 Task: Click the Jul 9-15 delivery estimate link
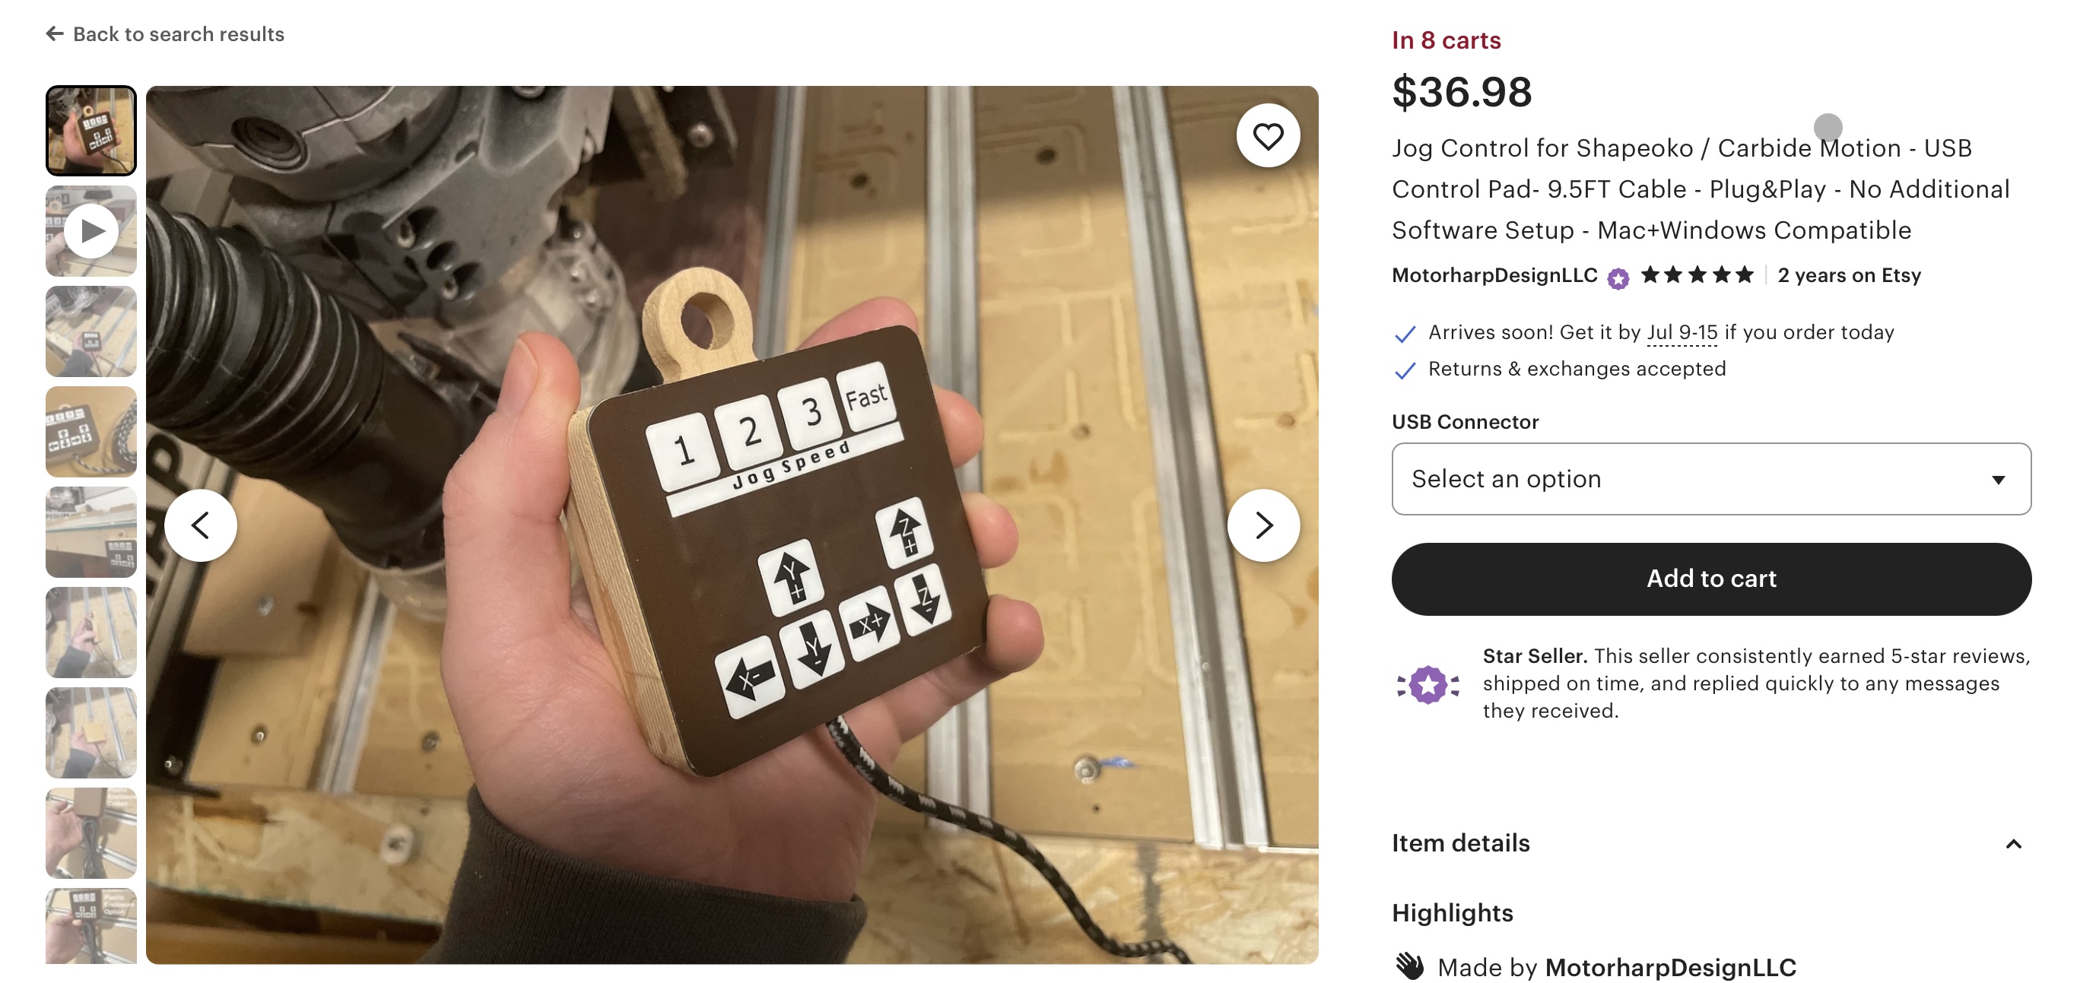pyautogui.click(x=1682, y=332)
